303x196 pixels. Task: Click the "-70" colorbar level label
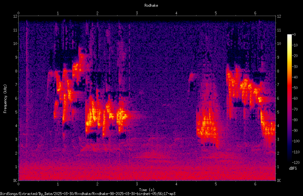coord(295,109)
